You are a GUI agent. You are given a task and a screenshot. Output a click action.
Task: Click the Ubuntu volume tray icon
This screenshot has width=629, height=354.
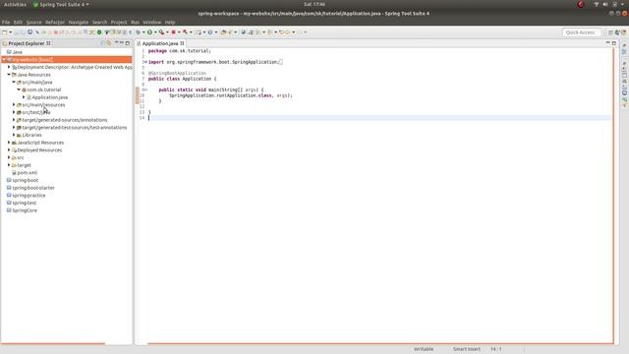[605, 4]
